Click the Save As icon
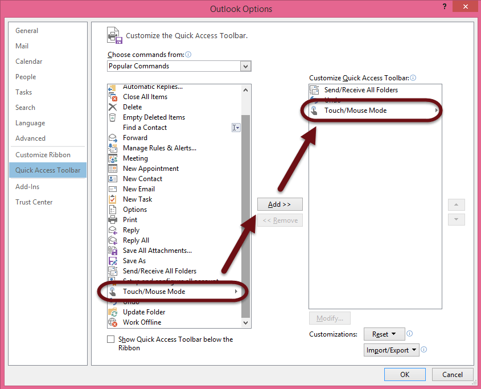Viewport: 481px width, 389px height. pos(113,261)
